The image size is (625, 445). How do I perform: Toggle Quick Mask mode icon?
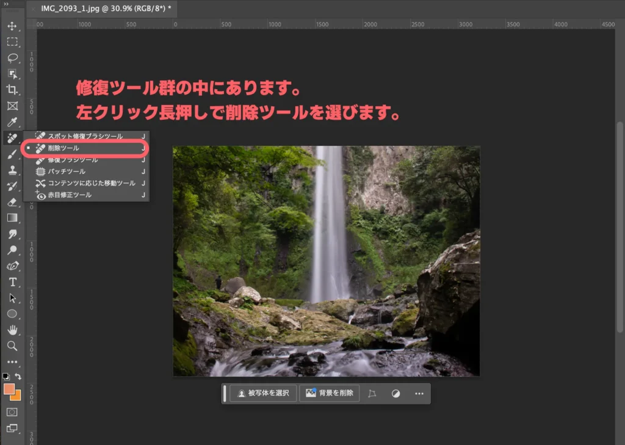click(12, 412)
